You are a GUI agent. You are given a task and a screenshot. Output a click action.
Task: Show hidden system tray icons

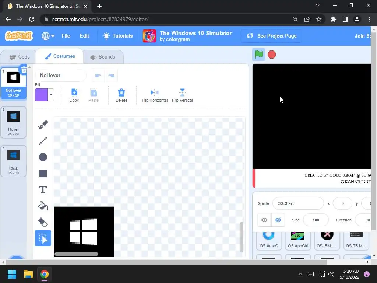pos(300,274)
